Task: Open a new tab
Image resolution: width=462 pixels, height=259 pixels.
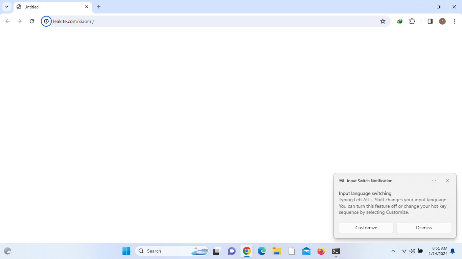Action: pyautogui.click(x=99, y=7)
